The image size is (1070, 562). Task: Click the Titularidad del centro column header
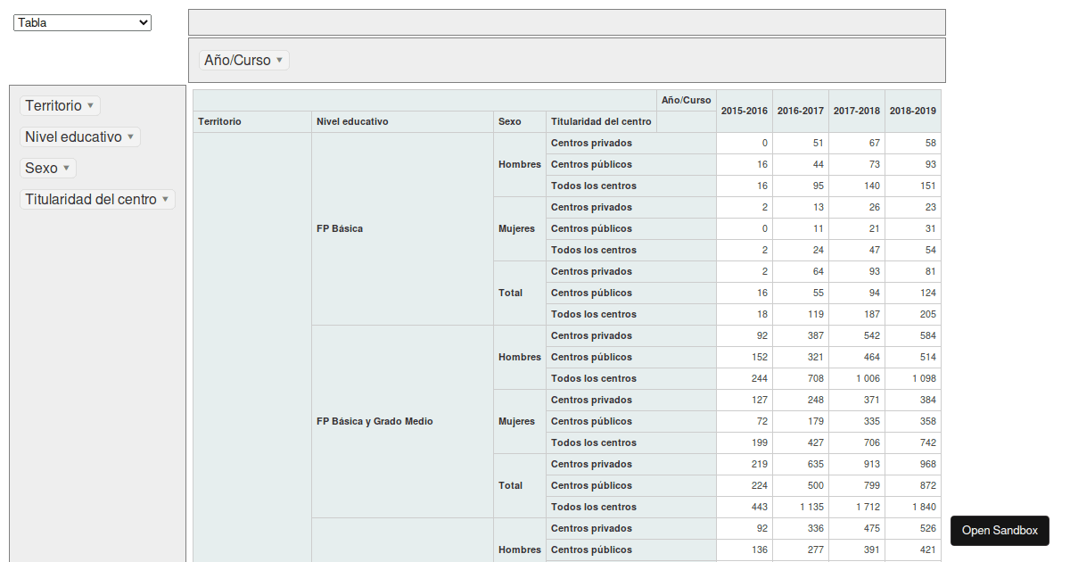600,121
